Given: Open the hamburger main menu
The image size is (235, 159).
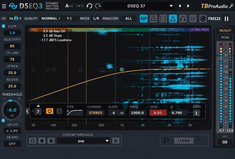Looking at the screenshot, I should 4,6.
